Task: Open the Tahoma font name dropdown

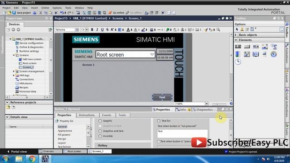Action: (x=77, y=29)
